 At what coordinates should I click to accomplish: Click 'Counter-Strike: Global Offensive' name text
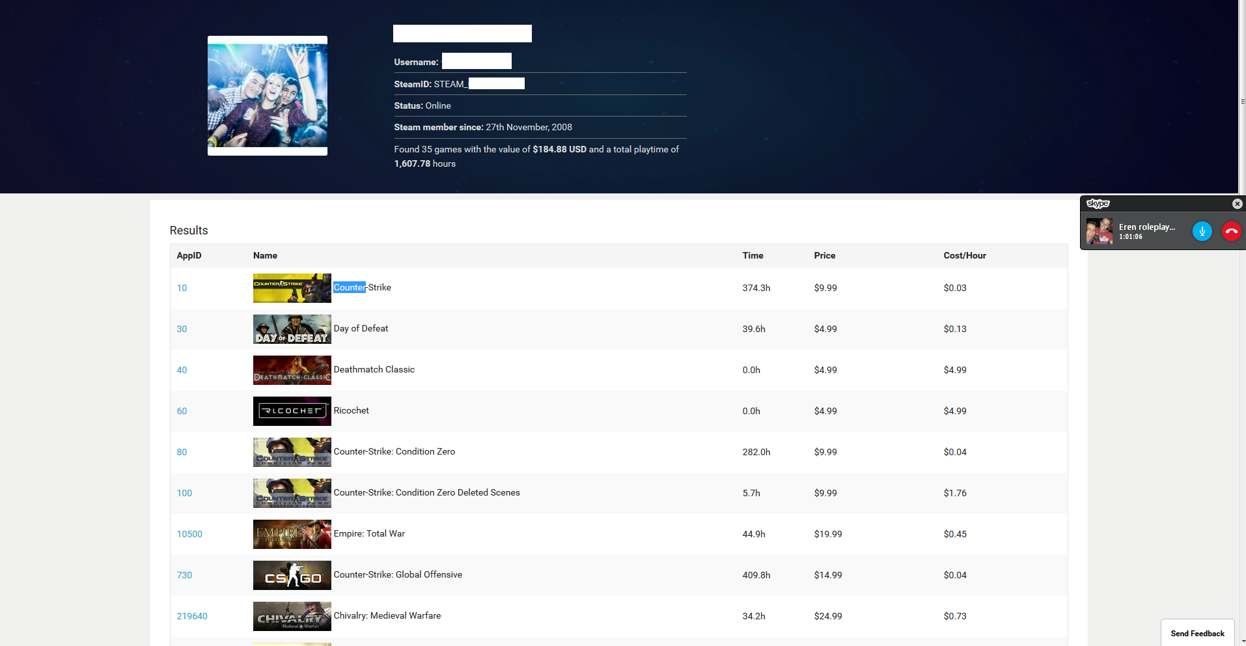398,574
